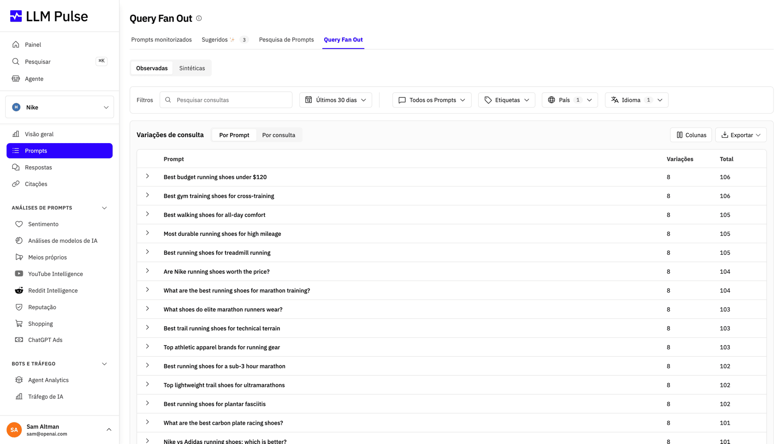The height and width of the screenshot is (444, 784).
Task: Open the Todos os Prompts dropdown
Action: (x=432, y=100)
